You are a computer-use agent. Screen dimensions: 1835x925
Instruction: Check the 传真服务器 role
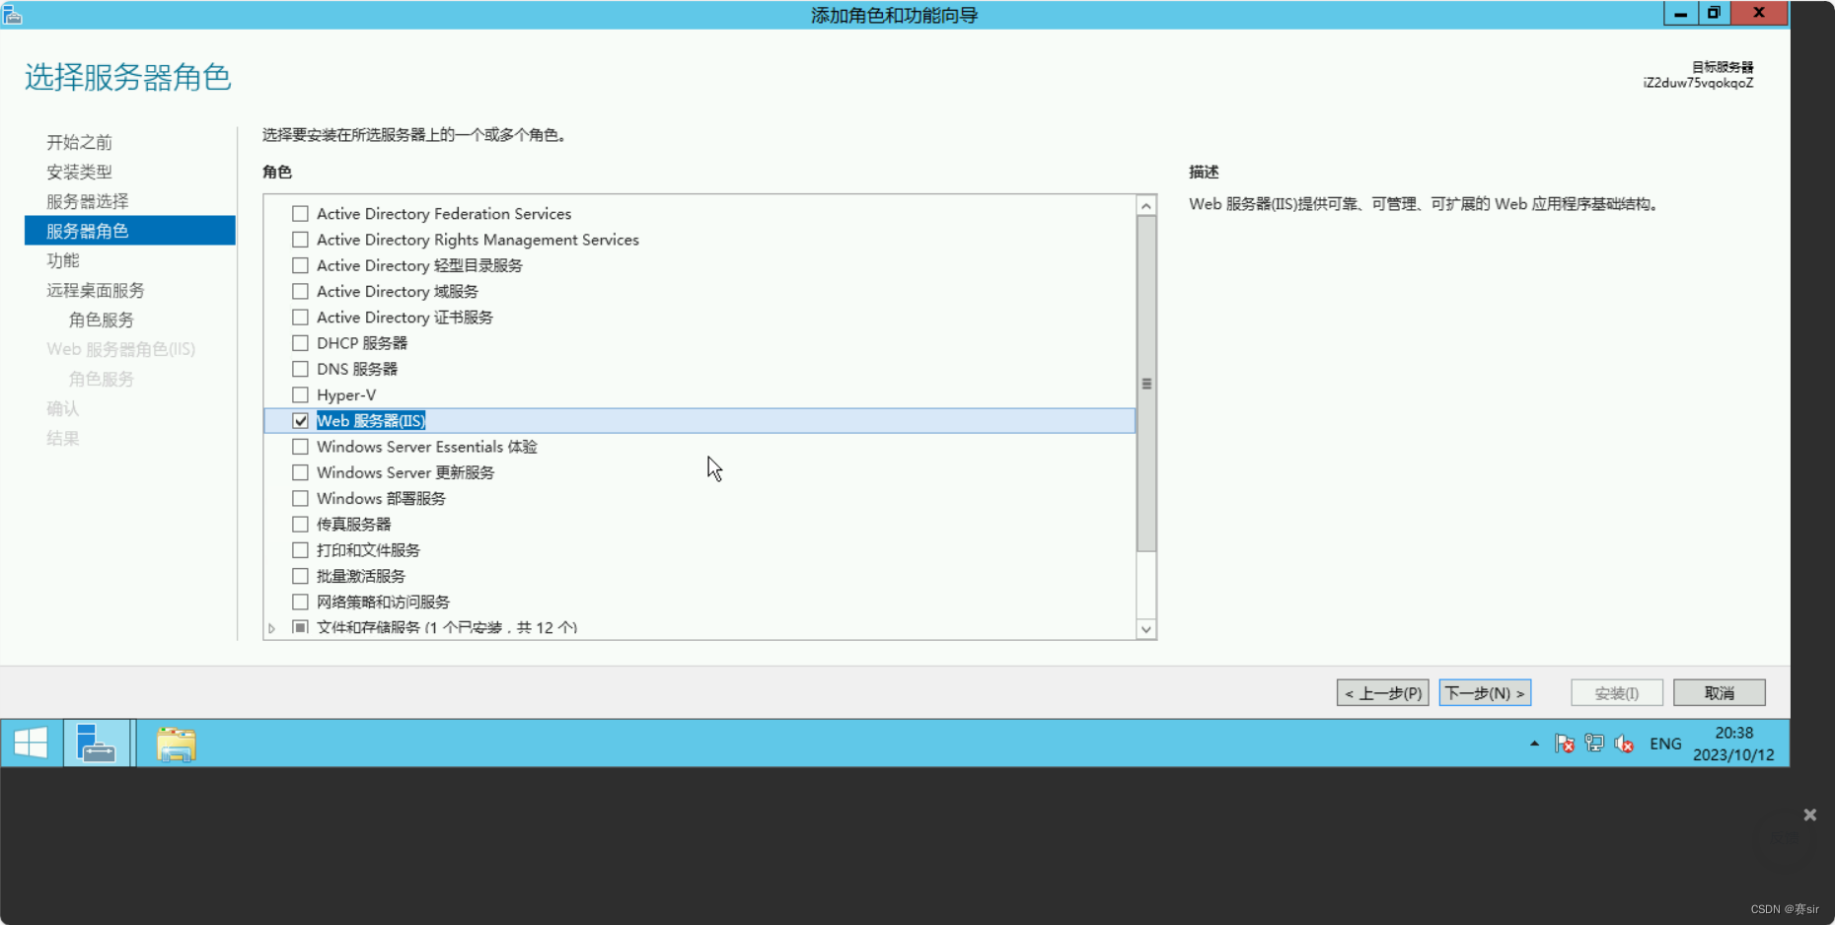point(301,524)
